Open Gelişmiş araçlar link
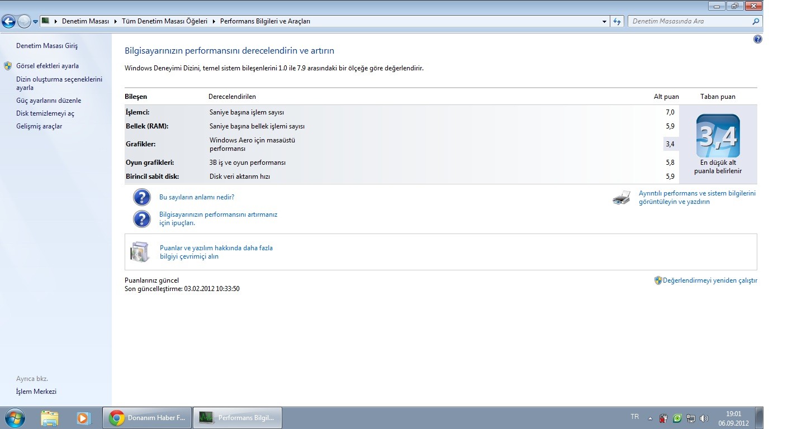The image size is (797, 429). 39,126
